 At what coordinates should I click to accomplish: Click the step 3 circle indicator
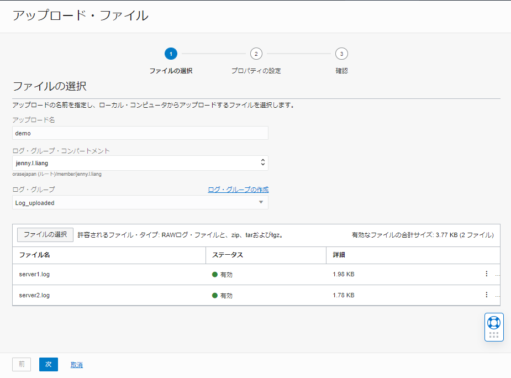pos(341,54)
